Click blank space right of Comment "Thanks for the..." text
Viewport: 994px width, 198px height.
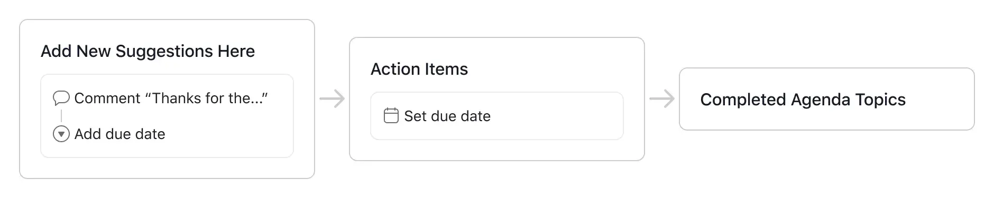tap(280, 98)
